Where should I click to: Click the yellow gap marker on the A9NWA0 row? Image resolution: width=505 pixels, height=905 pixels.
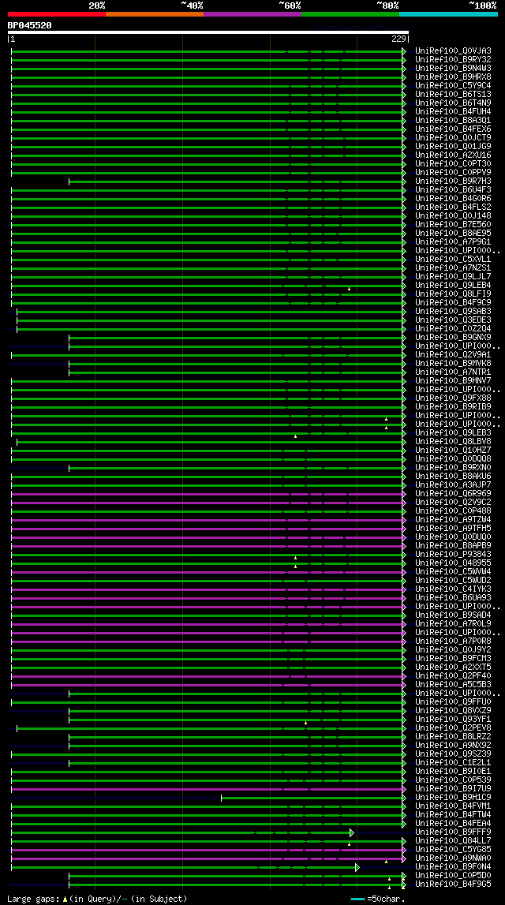(x=386, y=861)
